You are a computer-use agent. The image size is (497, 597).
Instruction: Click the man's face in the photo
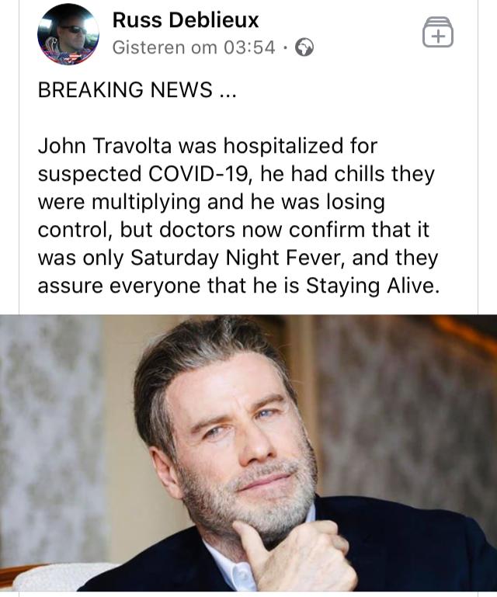click(x=244, y=434)
